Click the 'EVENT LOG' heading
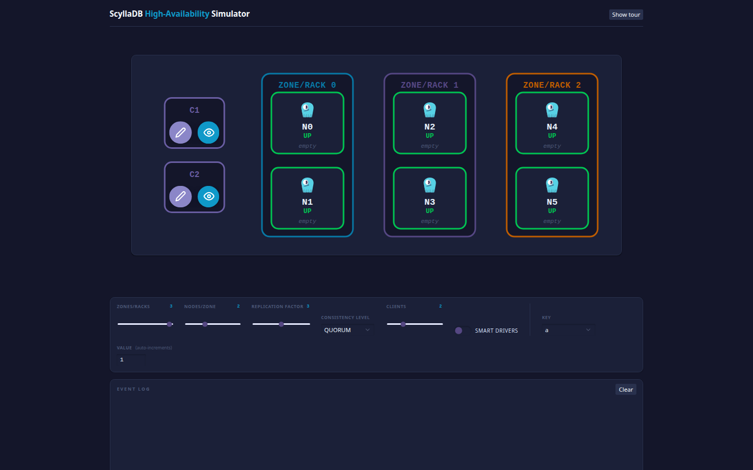The width and height of the screenshot is (753, 470). coord(133,389)
